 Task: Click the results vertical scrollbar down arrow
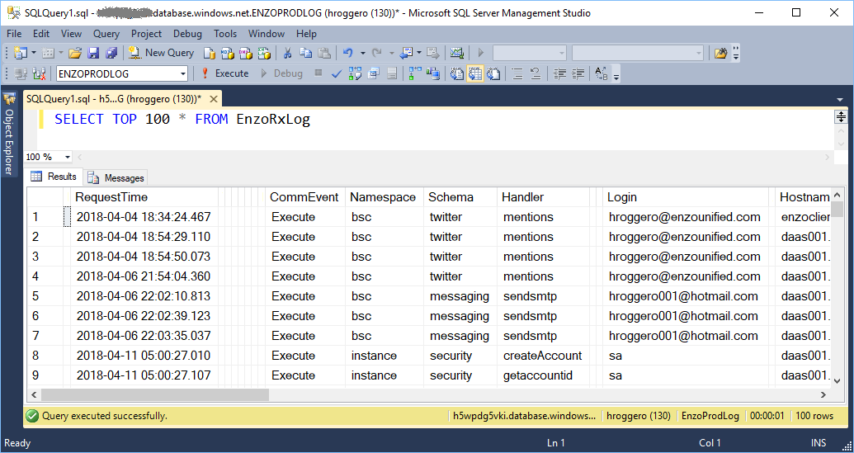pos(837,380)
